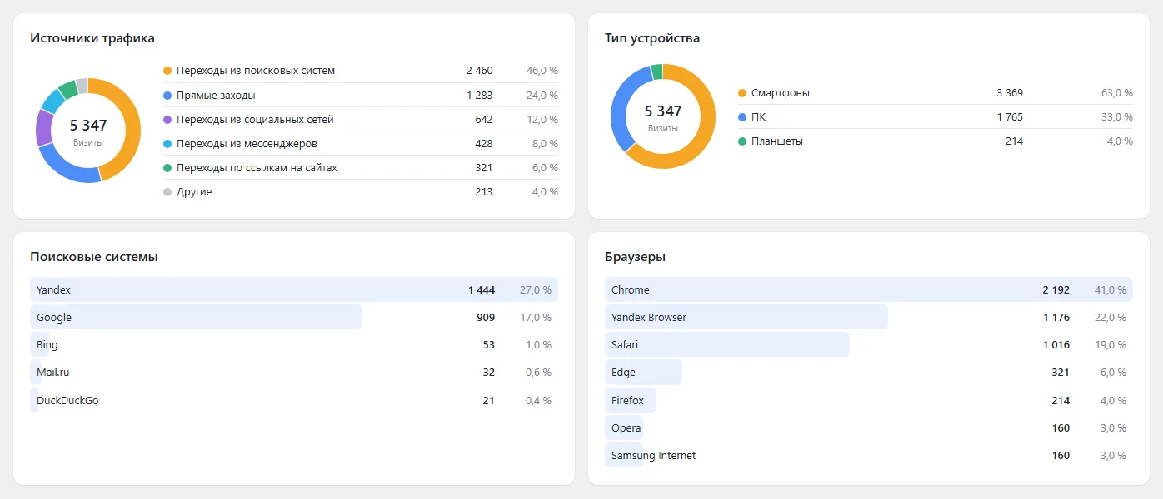Click the orange dot beside Переходы из поисковых систем
Image resolution: width=1163 pixels, height=499 pixels.
tap(167, 71)
